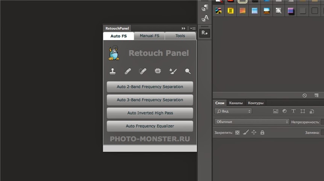Image resolution: width=324 pixels, height=181 pixels.
Task: Apply the solid gray square style swatch
Action: point(303,11)
